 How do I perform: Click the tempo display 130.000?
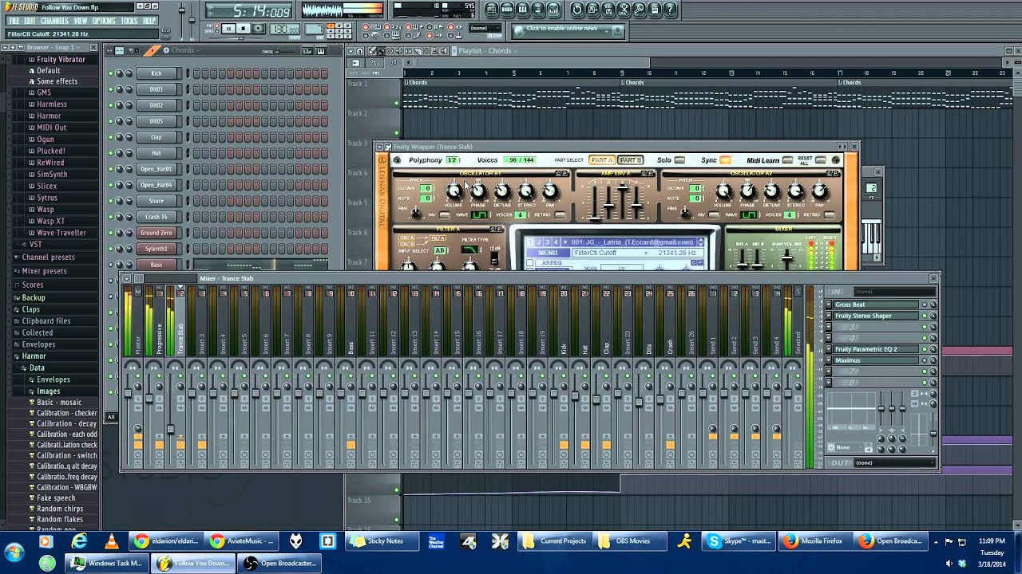pos(285,29)
